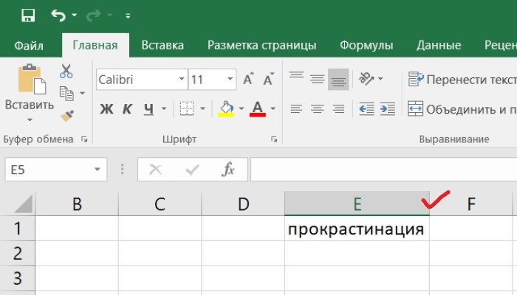Select row 2 header

point(18,254)
